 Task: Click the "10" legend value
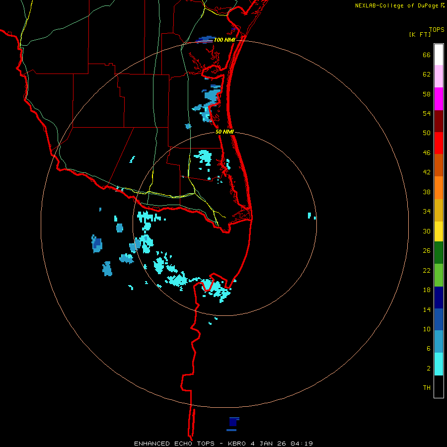427,329
